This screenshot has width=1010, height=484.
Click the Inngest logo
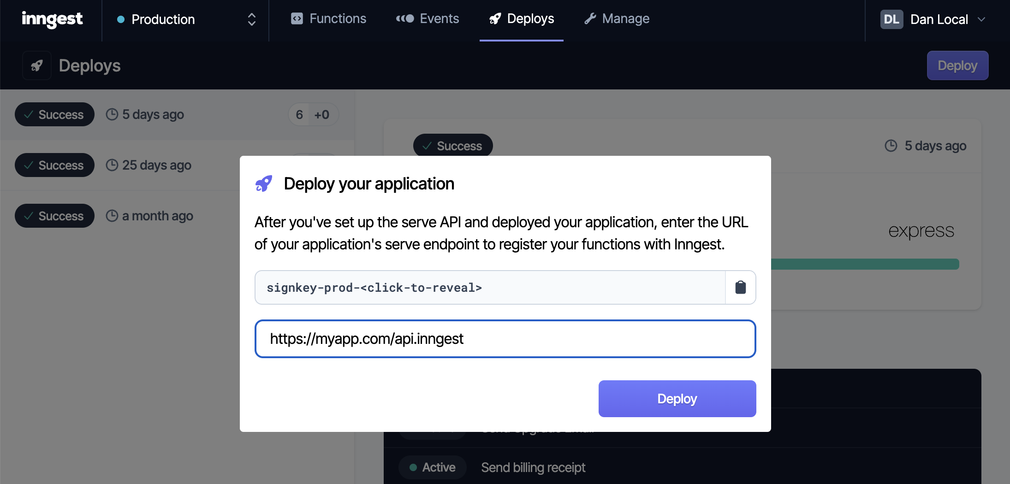point(52,19)
